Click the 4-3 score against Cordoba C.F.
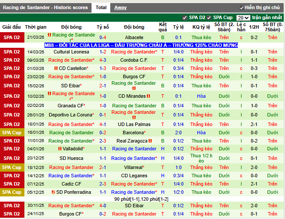The image size is (285, 219). click(x=103, y=60)
